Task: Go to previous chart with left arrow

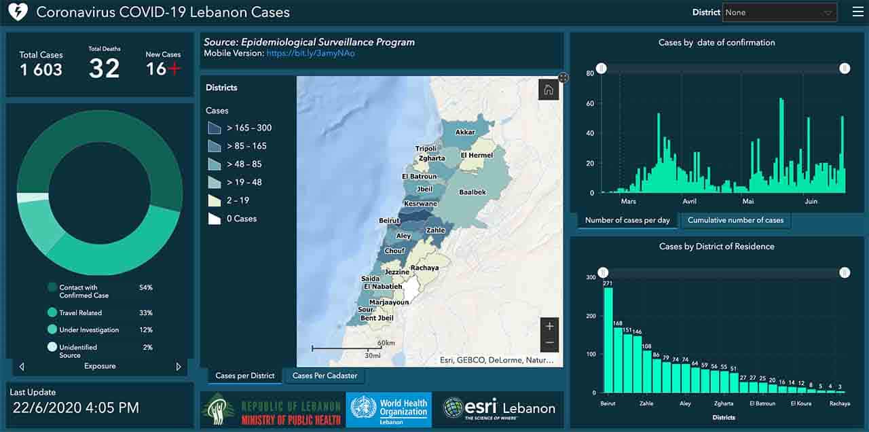Action: click(22, 367)
